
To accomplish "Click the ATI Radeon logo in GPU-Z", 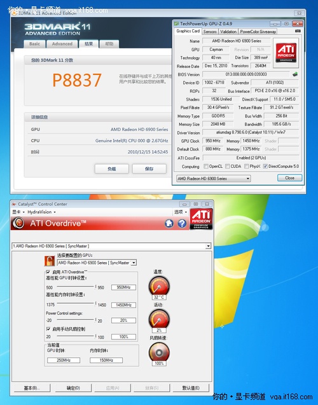I will point(286,52).
